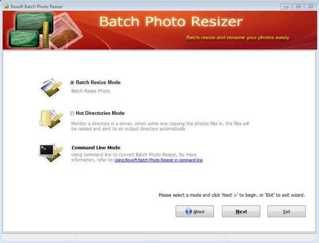Select Batch Resize Mode radio button
This screenshot has height=243, width=319.
(72, 82)
